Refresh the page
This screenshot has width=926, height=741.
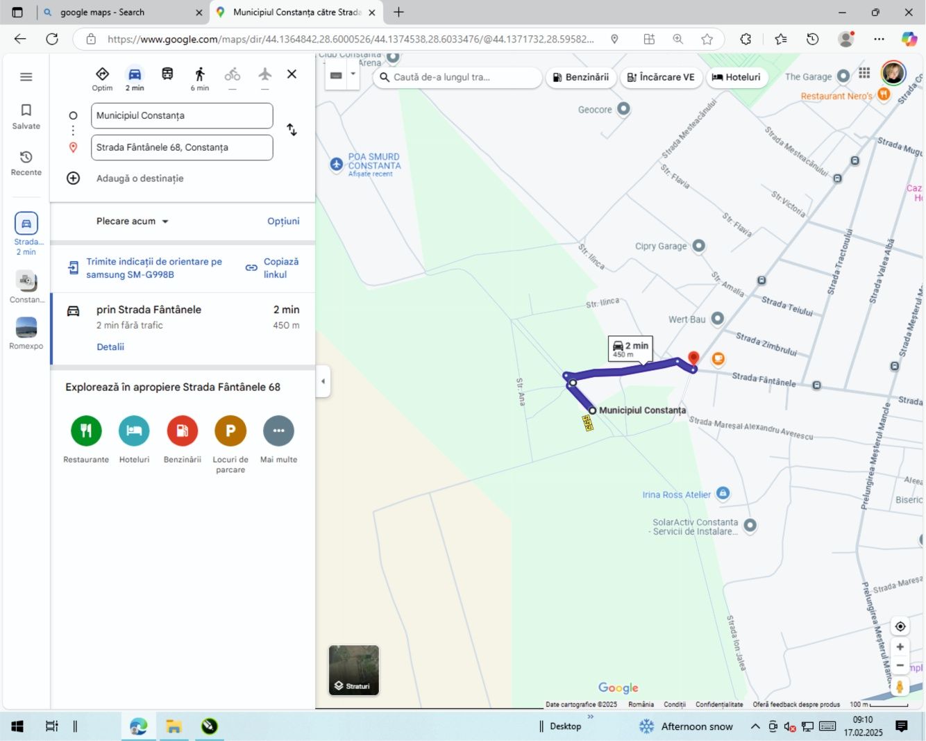(x=52, y=39)
